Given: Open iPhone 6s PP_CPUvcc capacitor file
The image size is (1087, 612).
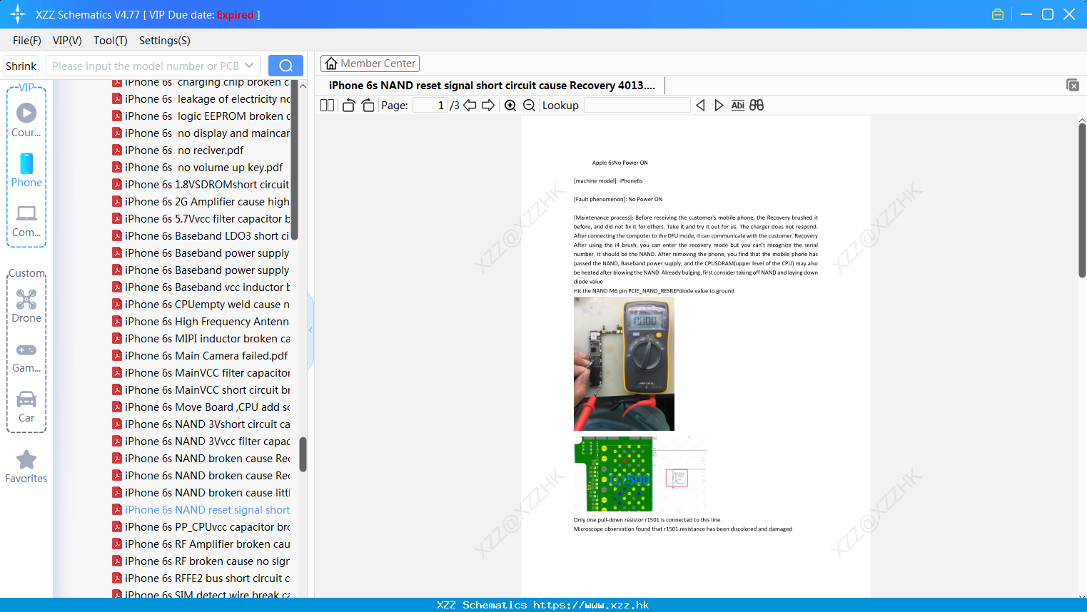Looking at the screenshot, I should pyautogui.click(x=201, y=527).
